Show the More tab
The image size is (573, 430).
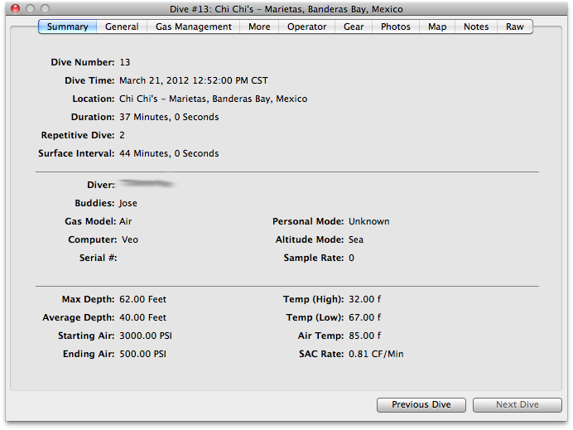(x=259, y=27)
